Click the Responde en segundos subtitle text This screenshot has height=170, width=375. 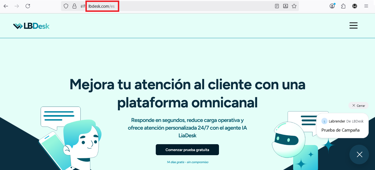(187, 128)
